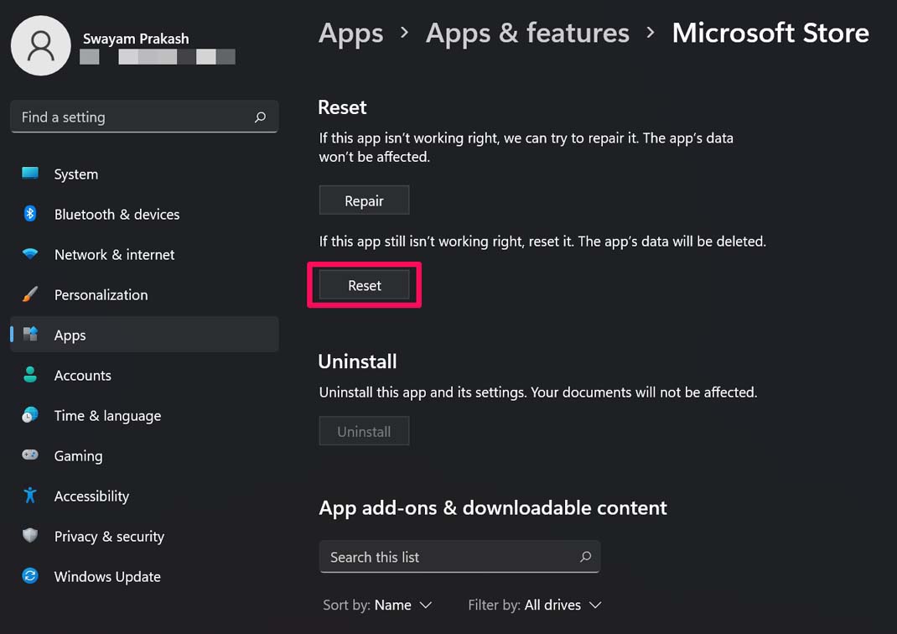897x634 pixels.
Task: Click the Windows Update refresh icon
Action: (x=29, y=575)
